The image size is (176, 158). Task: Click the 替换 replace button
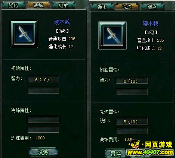(x=115, y=153)
